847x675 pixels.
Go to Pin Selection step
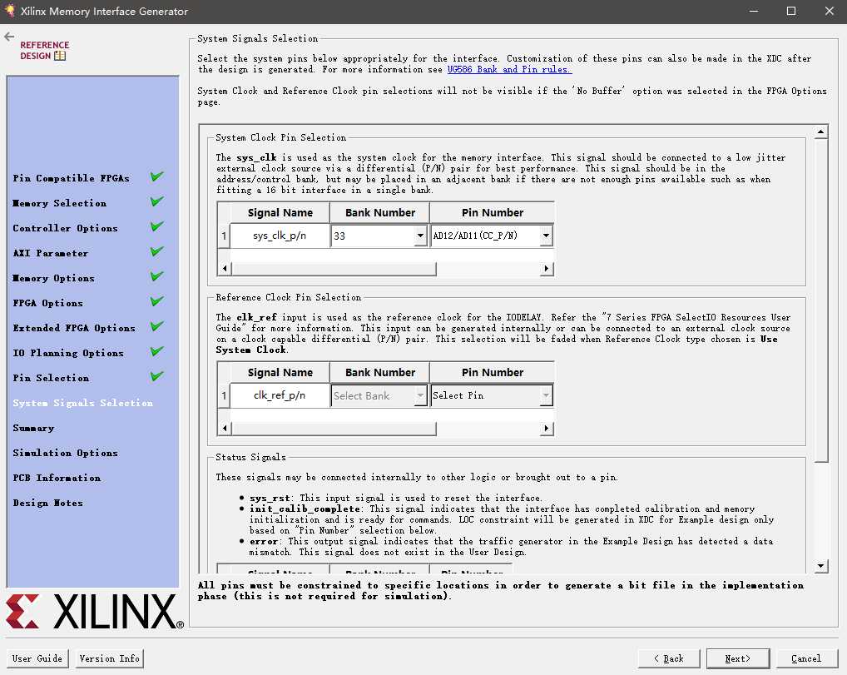(51, 378)
